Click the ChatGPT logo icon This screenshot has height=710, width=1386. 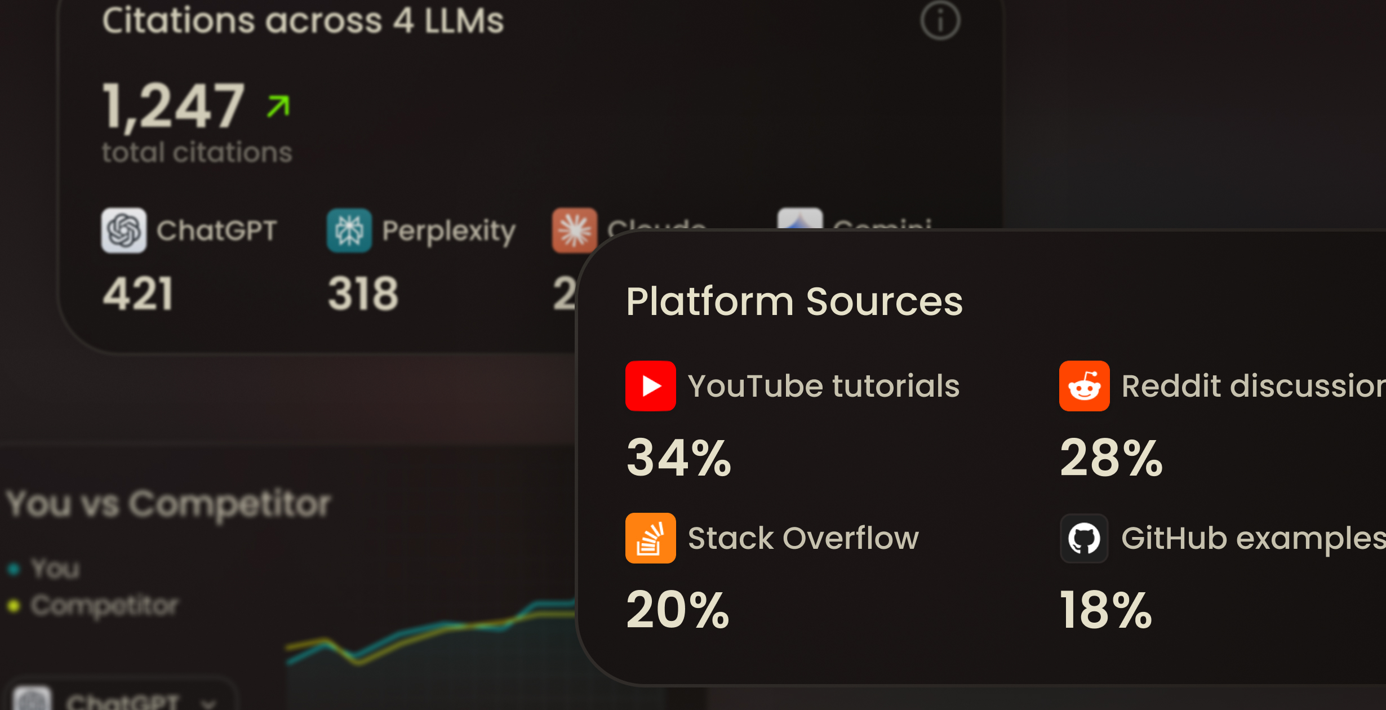(x=124, y=230)
